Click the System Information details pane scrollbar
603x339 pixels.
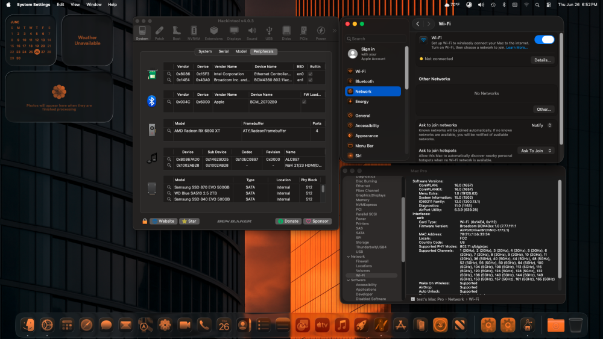coord(560,229)
